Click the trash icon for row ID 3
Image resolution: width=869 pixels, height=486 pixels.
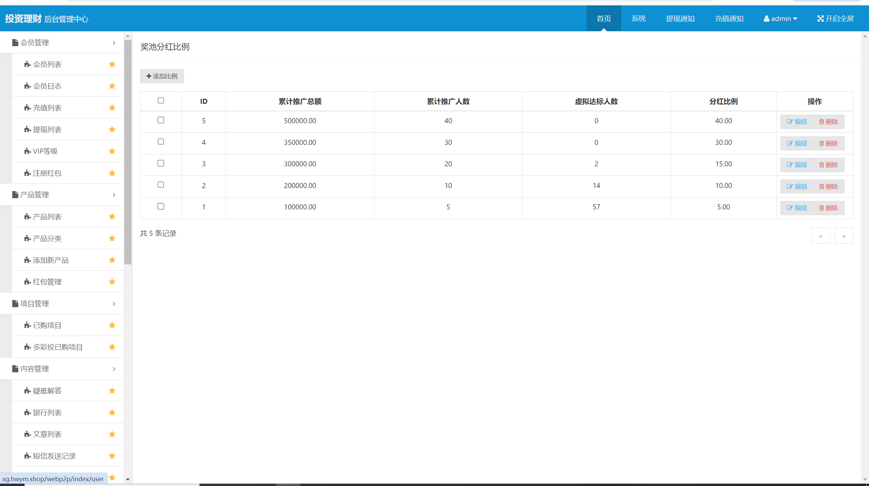[821, 165]
